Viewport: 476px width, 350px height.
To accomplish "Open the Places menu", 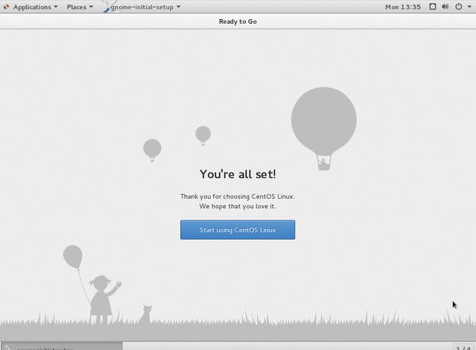I will (80, 7).
